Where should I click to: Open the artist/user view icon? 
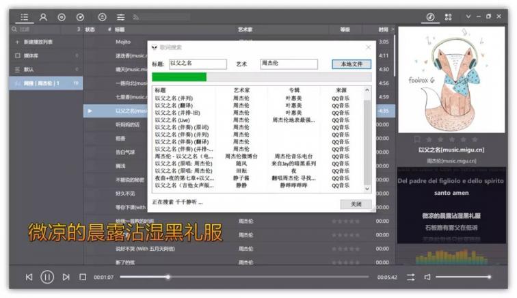click(43, 17)
